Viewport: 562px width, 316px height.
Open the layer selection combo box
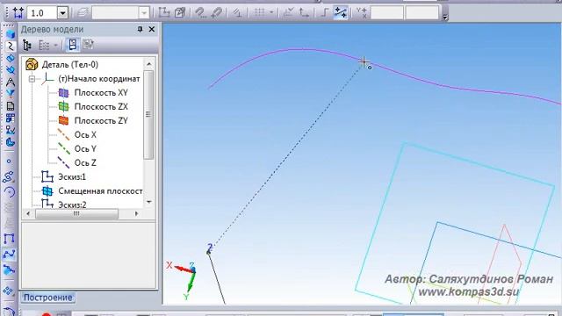tap(120, 13)
